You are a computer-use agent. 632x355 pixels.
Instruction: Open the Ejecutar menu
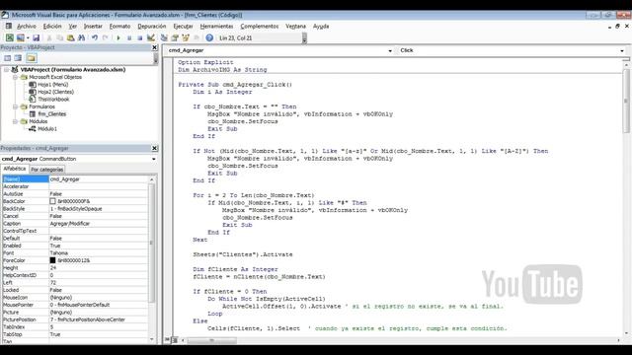(183, 27)
